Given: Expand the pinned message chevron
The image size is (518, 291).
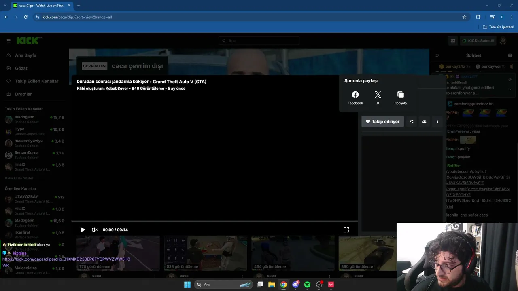Looking at the screenshot, I should 510,89.
